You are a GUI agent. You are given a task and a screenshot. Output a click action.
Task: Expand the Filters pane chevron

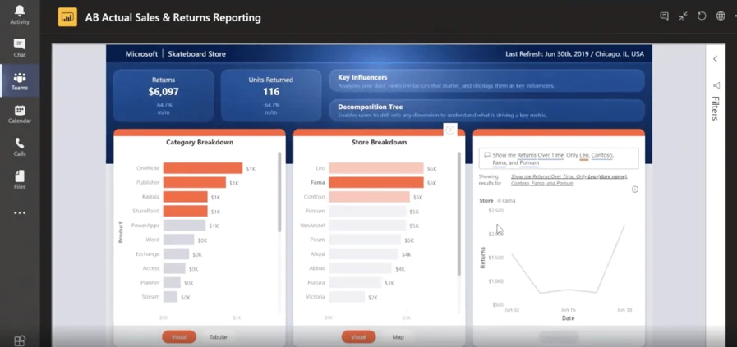[x=715, y=59]
